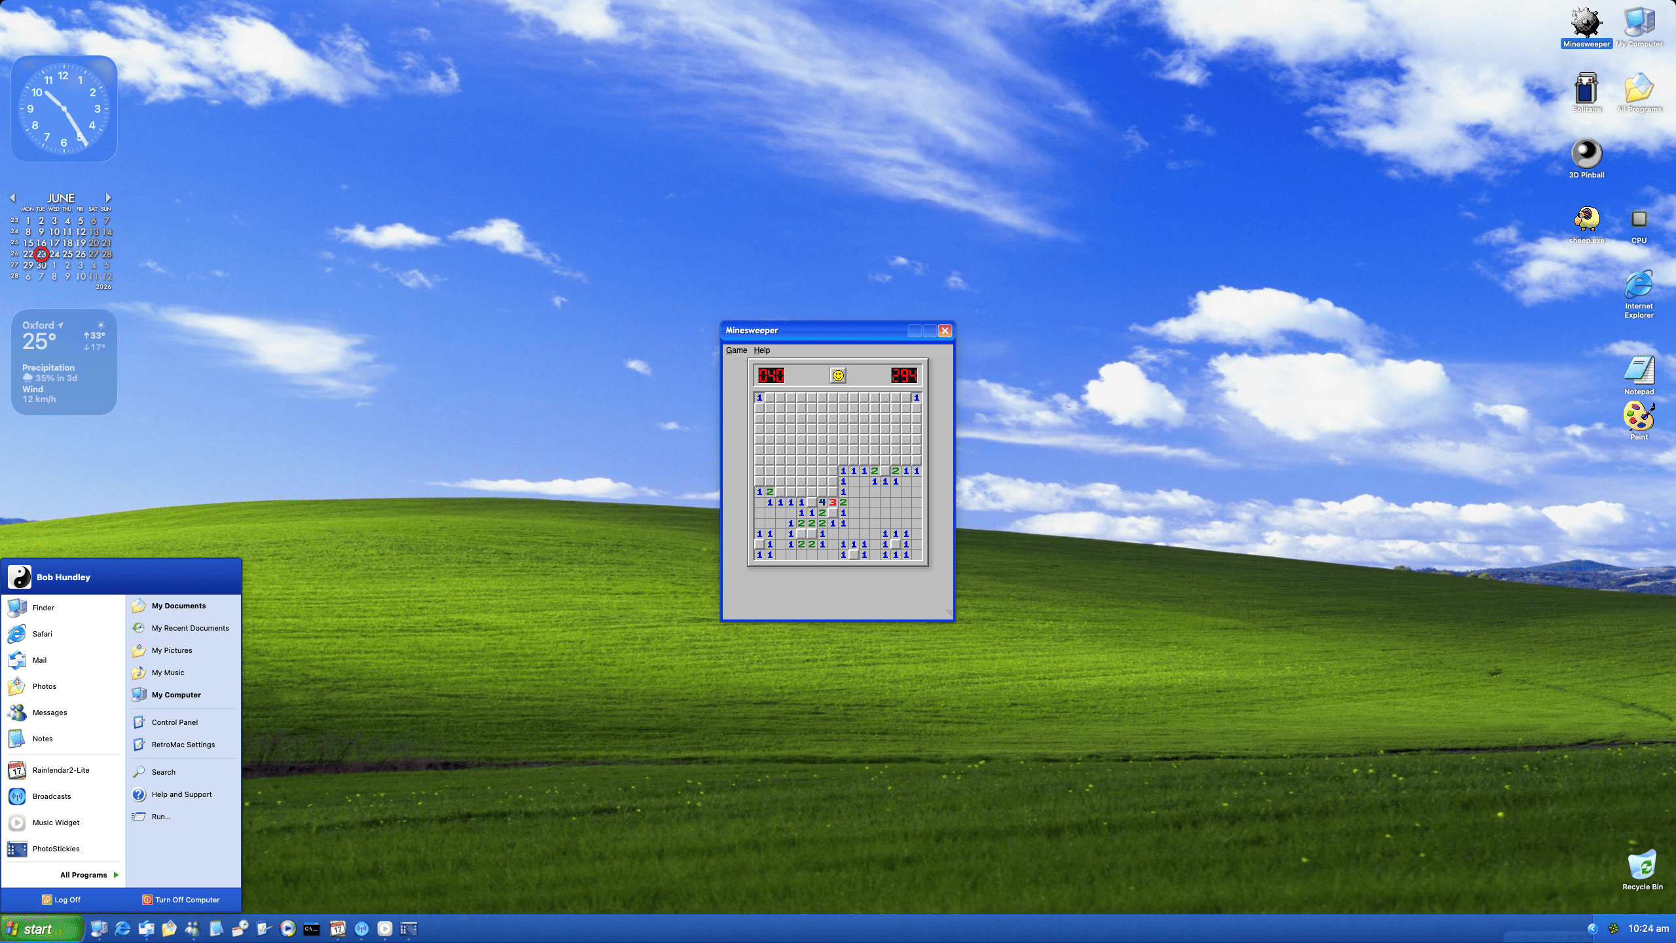
Task: Select the Paint desktop icon
Action: coord(1639,420)
